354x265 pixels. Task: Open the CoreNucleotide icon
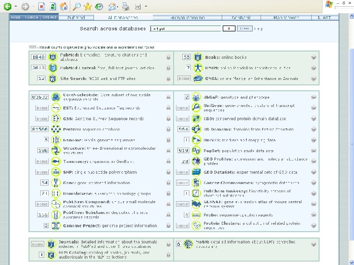click(x=56, y=97)
